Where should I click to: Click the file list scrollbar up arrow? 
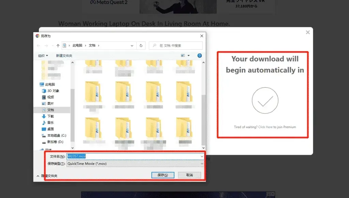[203, 63]
